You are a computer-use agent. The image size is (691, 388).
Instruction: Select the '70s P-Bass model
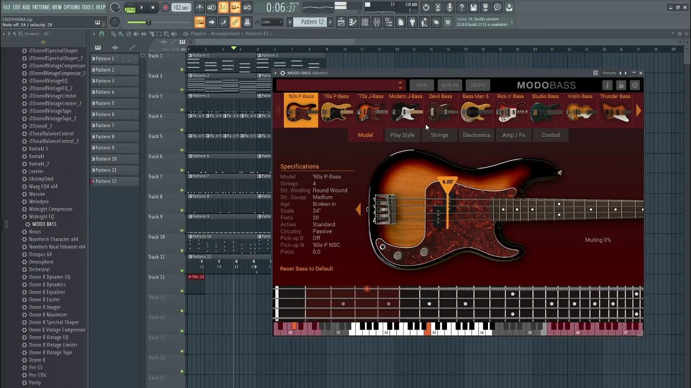point(336,110)
